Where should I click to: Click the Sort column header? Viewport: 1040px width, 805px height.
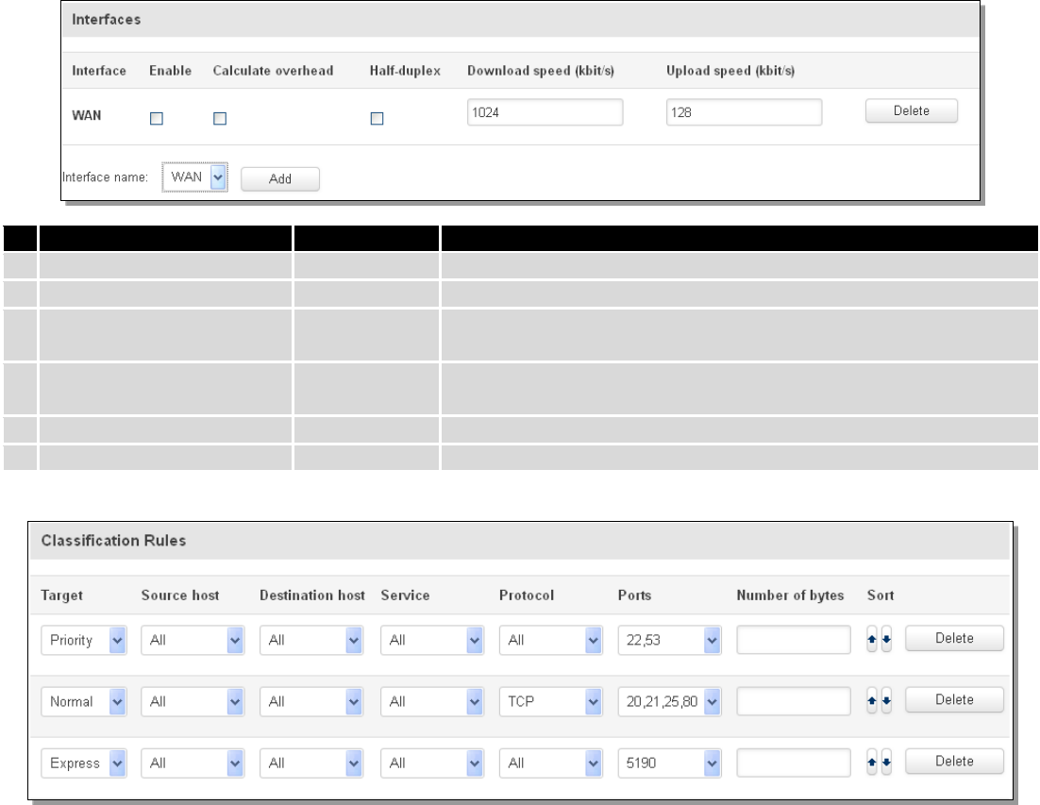pos(881,595)
